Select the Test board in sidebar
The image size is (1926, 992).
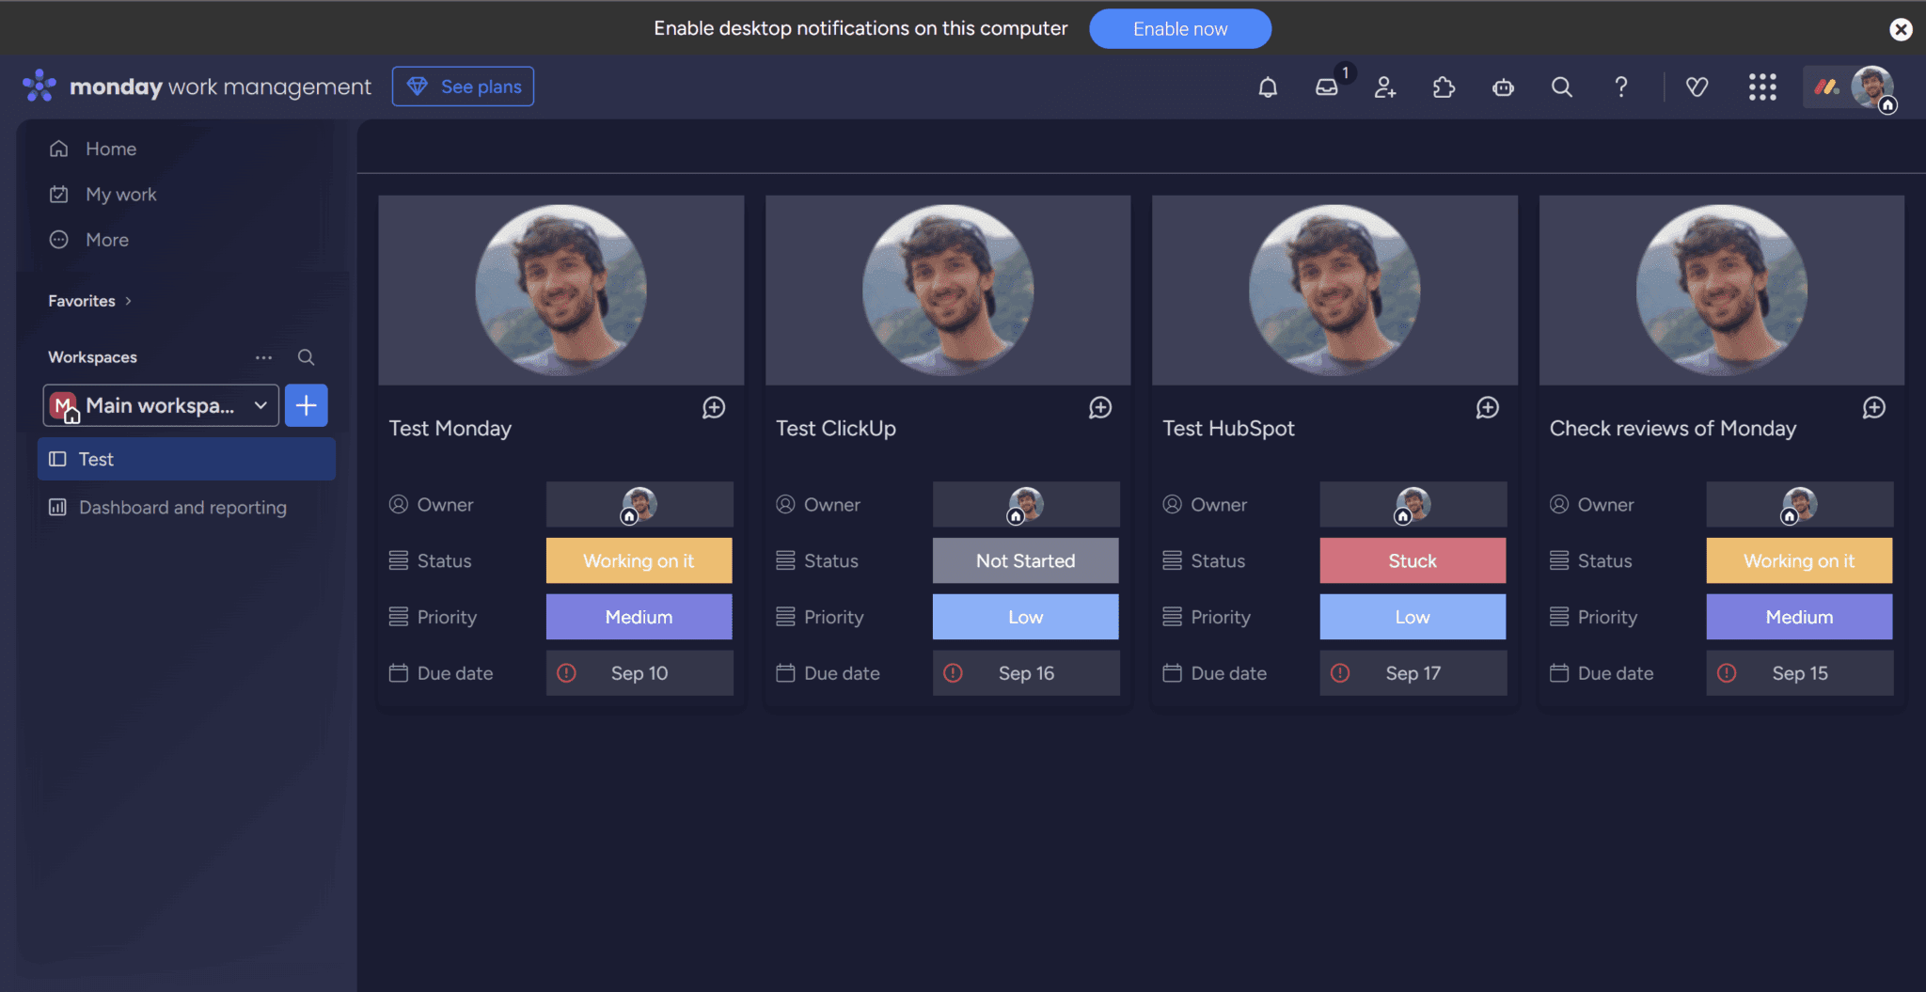coord(187,459)
